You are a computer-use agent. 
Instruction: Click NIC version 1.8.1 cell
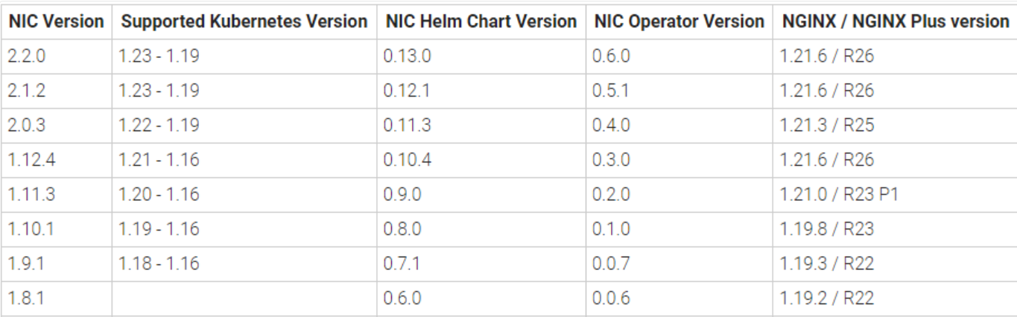click(26, 298)
